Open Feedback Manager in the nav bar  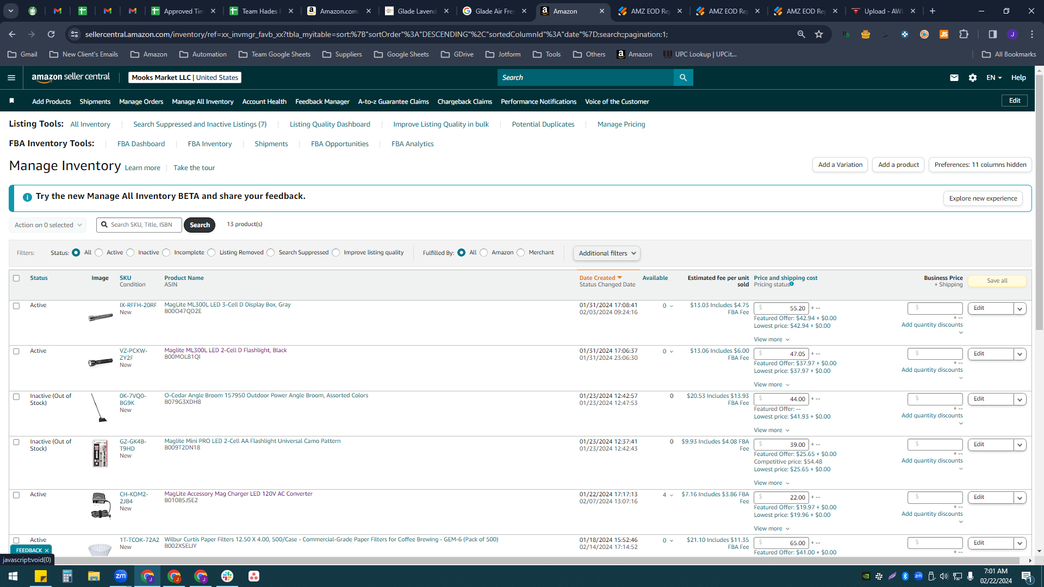322,102
